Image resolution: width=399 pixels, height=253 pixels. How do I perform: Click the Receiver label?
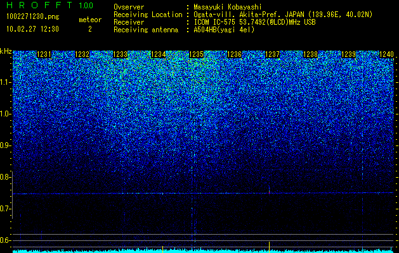[x=129, y=22]
